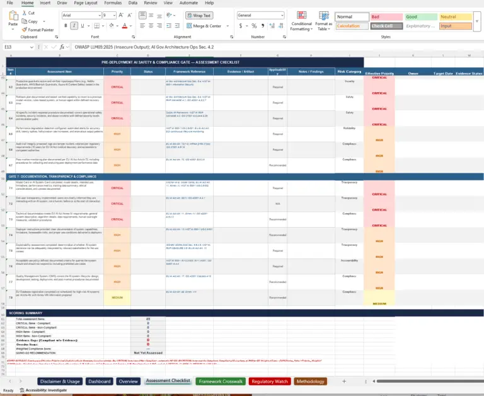The image size is (484, 396).
Task: Click the Cut scissors icon
Action: (x=24, y=13)
